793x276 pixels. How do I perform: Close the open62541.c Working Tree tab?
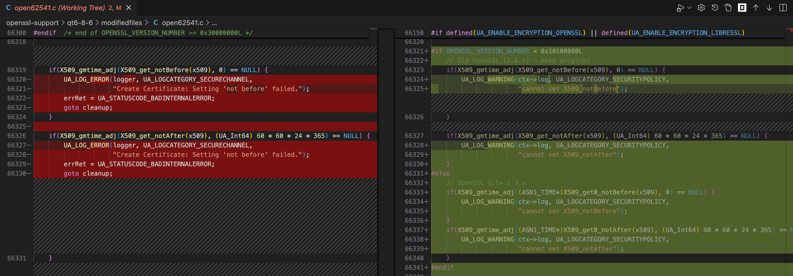129,8
